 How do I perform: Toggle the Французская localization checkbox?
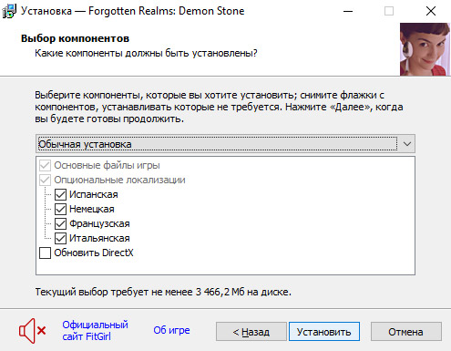[60, 223]
